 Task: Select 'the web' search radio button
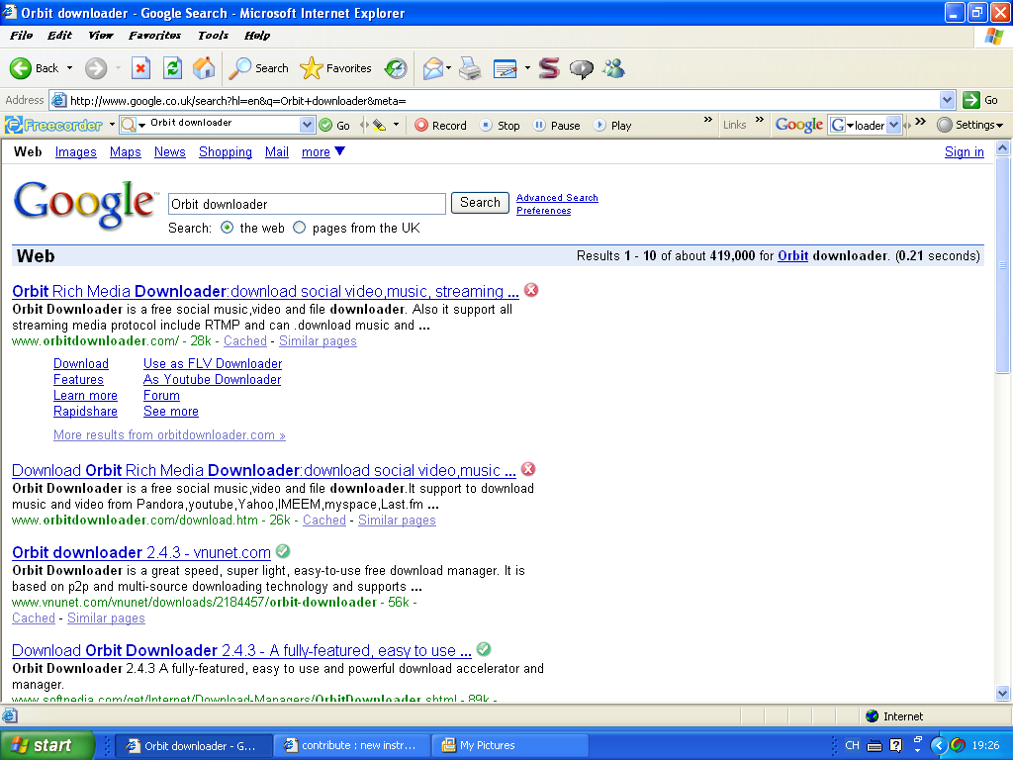click(227, 228)
